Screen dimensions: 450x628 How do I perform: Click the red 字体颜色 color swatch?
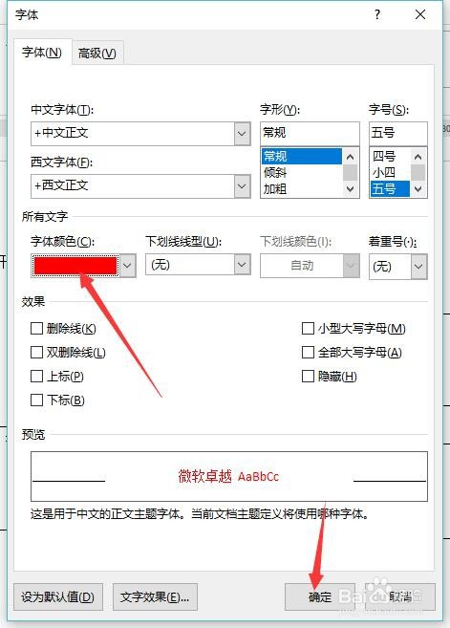pyautogui.click(x=75, y=266)
